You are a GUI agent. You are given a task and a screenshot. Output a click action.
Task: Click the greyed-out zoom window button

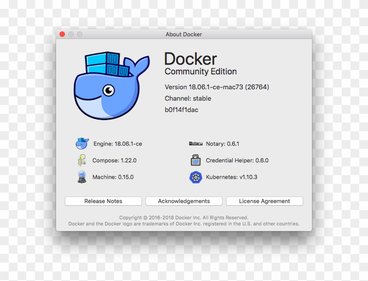click(x=80, y=34)
